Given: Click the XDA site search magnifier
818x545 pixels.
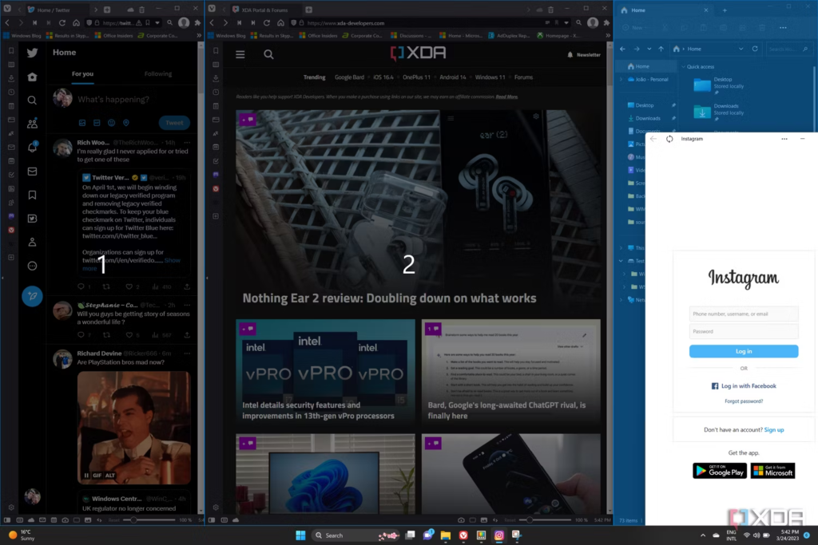Looking at the screenshot, I should (x=268, y=54).
